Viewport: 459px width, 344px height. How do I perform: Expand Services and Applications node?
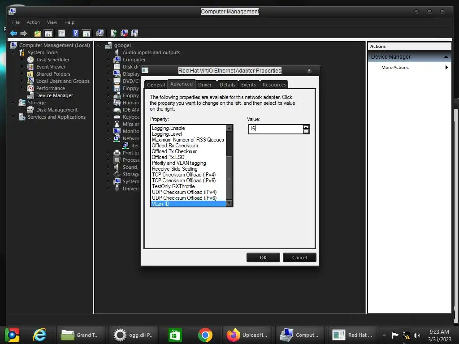(x=13, y=117)
